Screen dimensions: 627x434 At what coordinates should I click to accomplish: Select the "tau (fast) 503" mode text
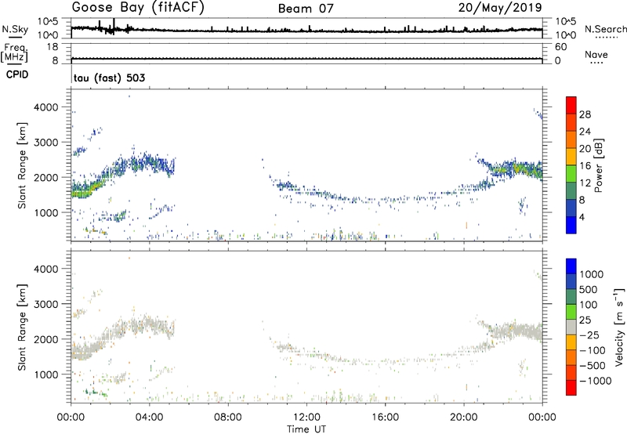[109, 78]
